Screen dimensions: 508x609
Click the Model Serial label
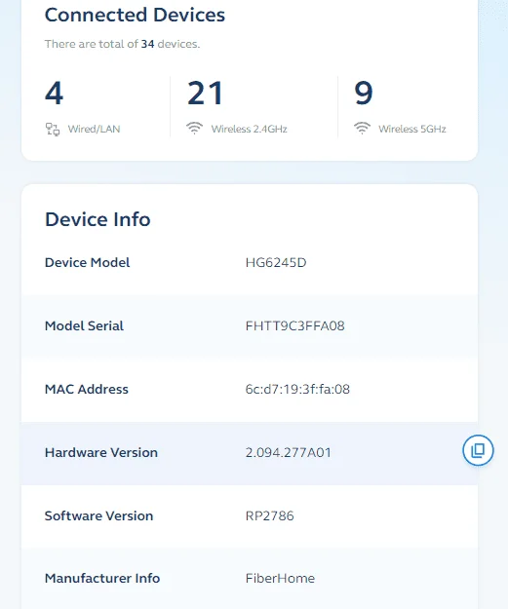[x=85, y=325]
